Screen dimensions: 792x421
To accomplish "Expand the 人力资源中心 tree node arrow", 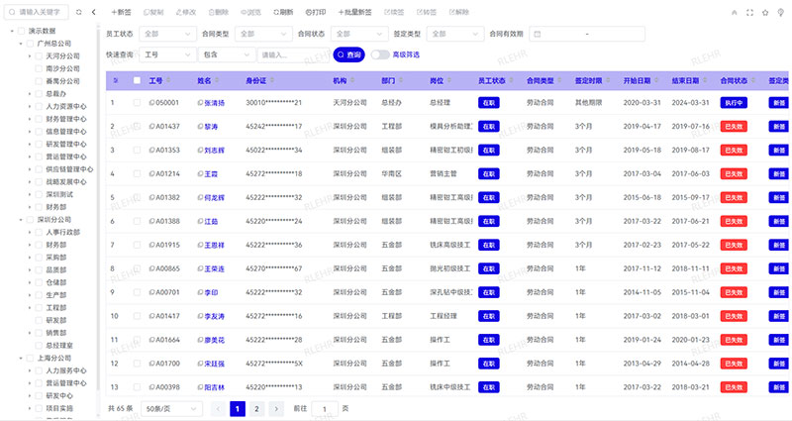I will pyautogui.click(x=30, y=107).
